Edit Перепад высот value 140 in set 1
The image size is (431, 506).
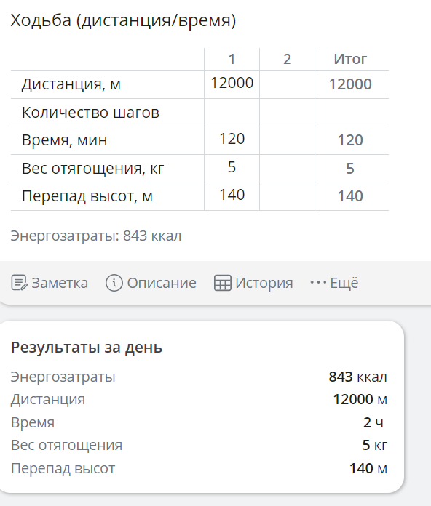(x=232, y=196)
